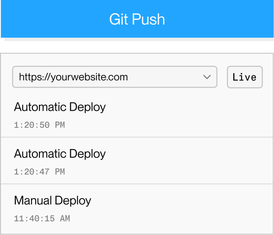Image resolution: width=274 pixels, height=235 pixels.
Task: Click the gap between dropdown and Live
Action: tap(222, 77)
